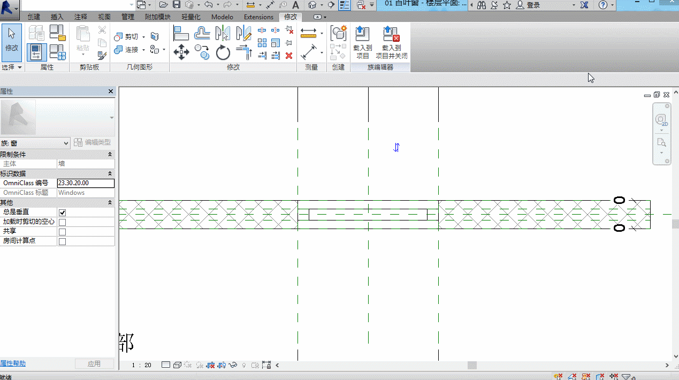This screenshot has height=380, width=679.
Task: Click the Offset tool icon
Action: (x=202, y=33)
